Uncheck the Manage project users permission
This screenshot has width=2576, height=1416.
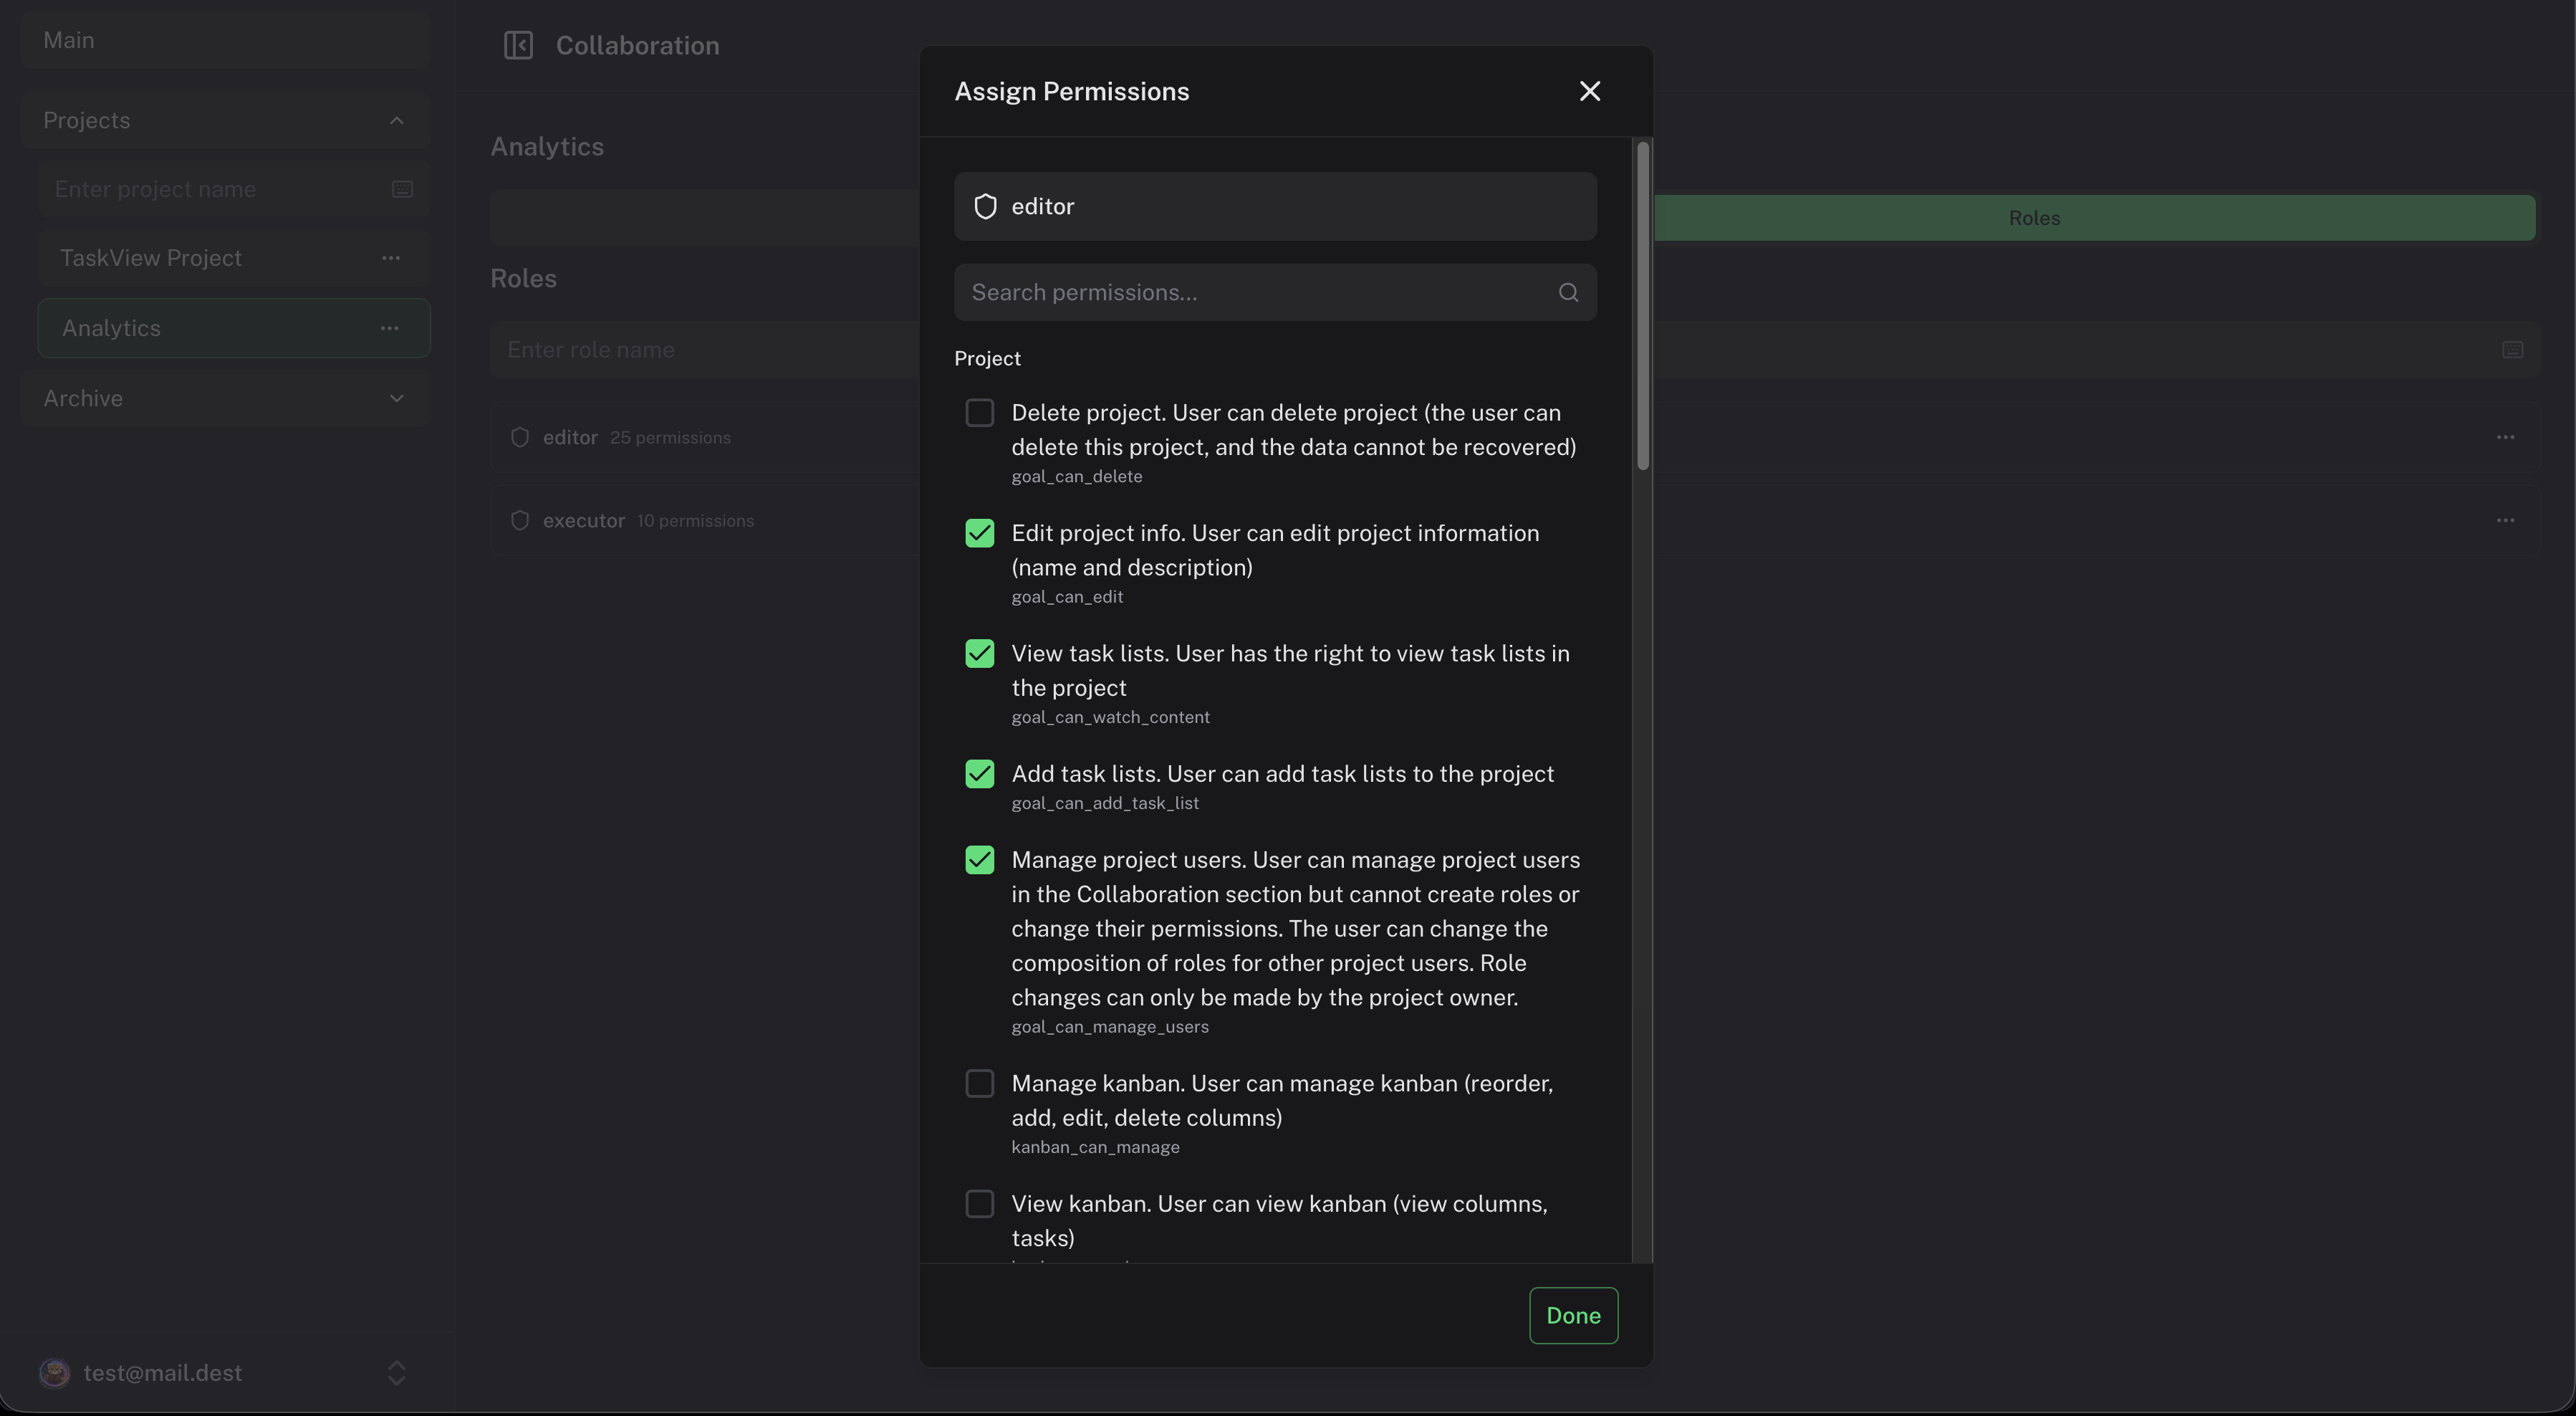(979, 859)
